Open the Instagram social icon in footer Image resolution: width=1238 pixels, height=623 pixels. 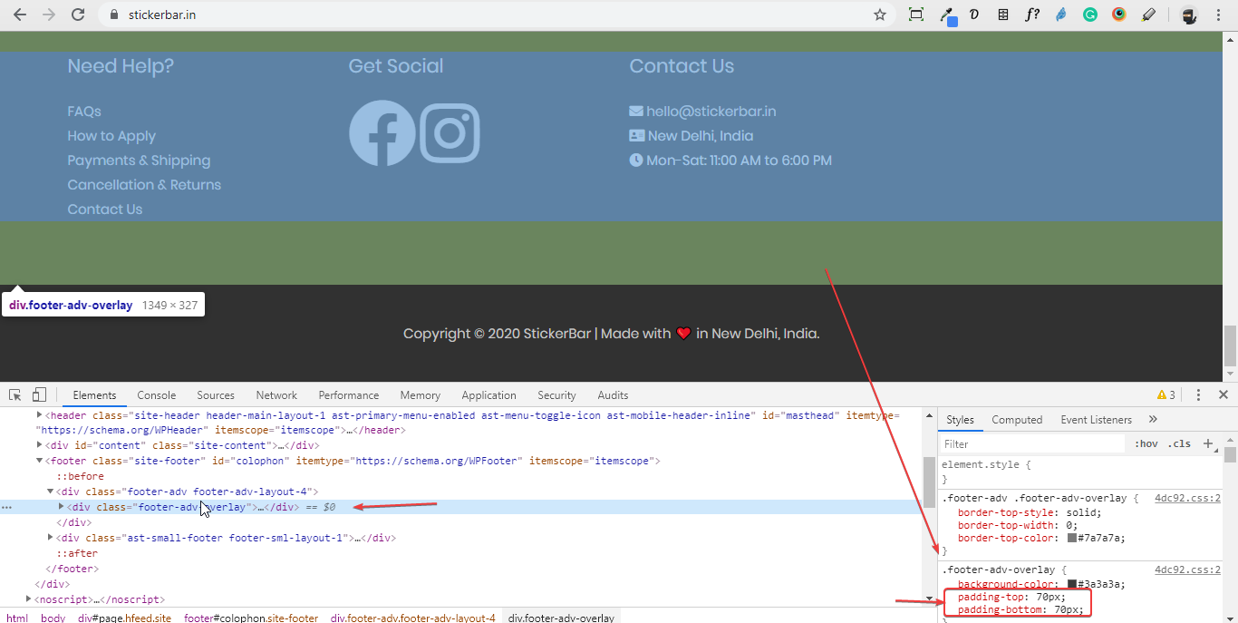pyautogui.click(x=450, y=133)
